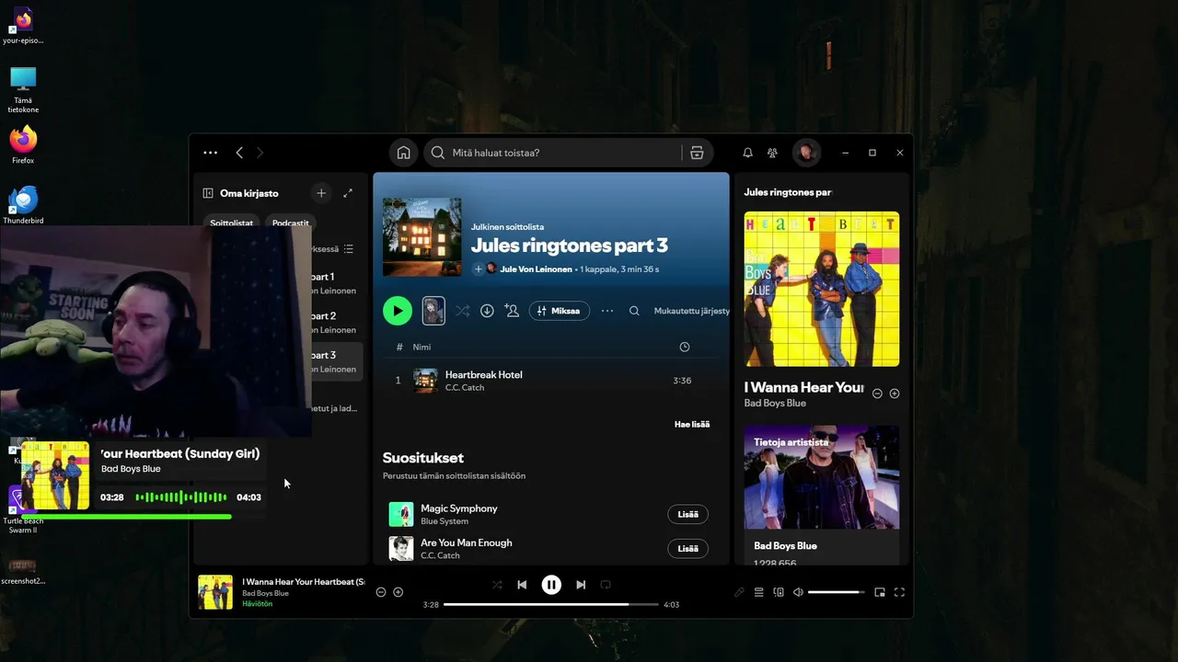Go back with the left arrow

(239, 153)
